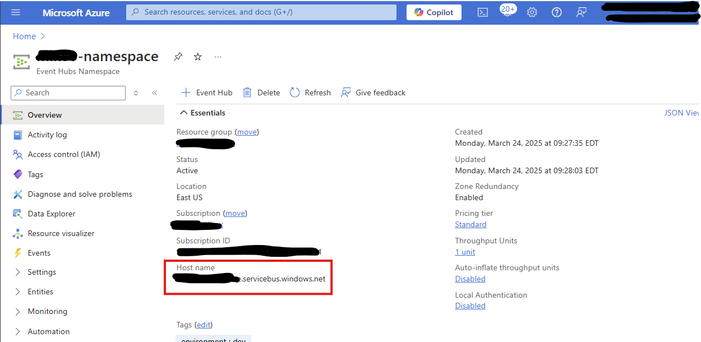Open the Azure portal hamburger menu
Viewport: 701px width, 342px height.
16,12
